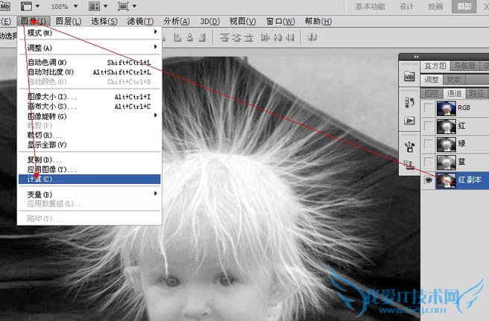Viewport: 489px width, 321px height.
Task: Select the 基本功能 workspace button
Action: tap(372, 7)
